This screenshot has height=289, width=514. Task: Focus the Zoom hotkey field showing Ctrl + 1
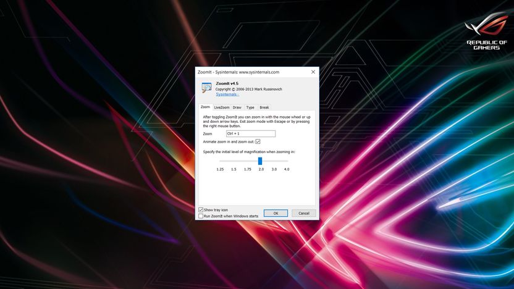[x=251, y=133]
